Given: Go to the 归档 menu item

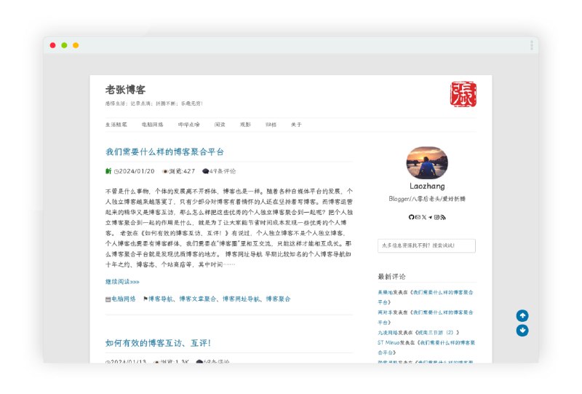Looking at the screenshot, I should 271,125.
